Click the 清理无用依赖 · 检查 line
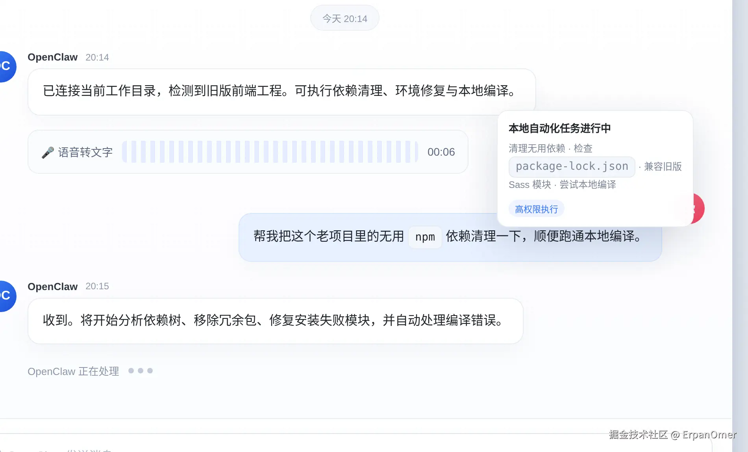 coord(550,148)
